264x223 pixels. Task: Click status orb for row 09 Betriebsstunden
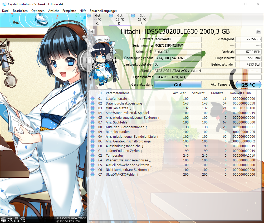tap(92, 132)
